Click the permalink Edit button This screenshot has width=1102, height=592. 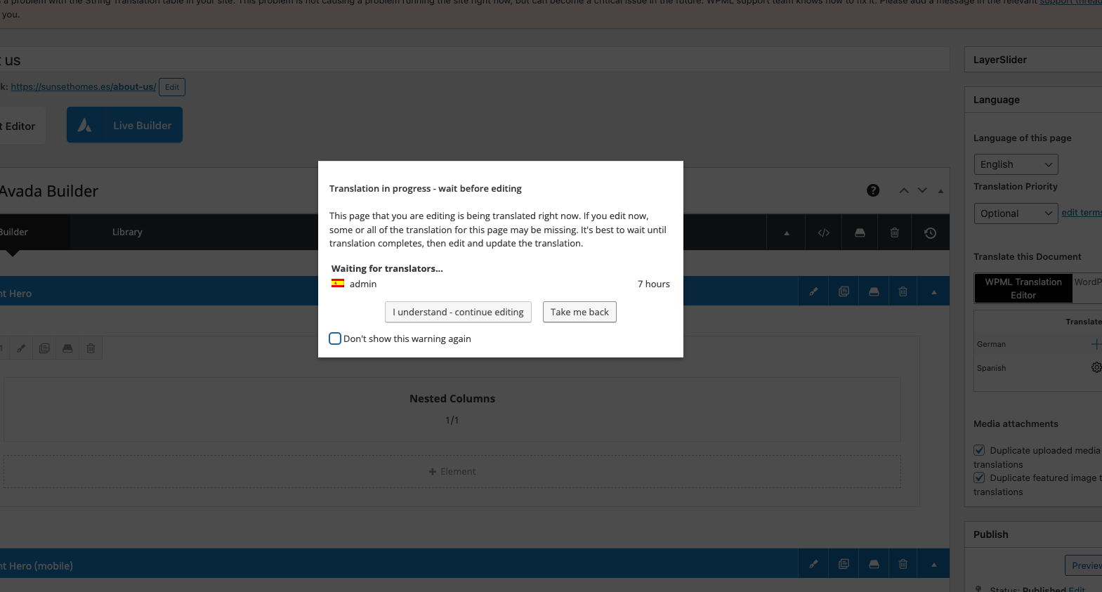[x=172, y=87]
